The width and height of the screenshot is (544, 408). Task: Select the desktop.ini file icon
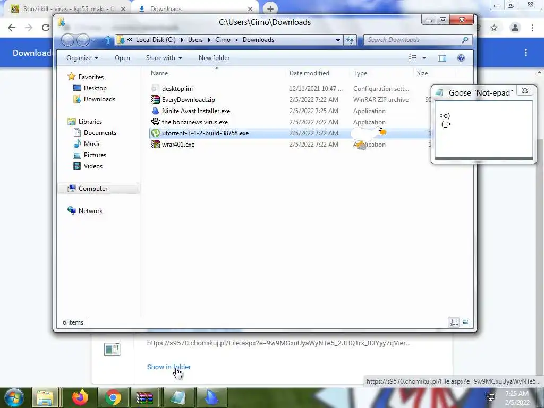(155, 89)
